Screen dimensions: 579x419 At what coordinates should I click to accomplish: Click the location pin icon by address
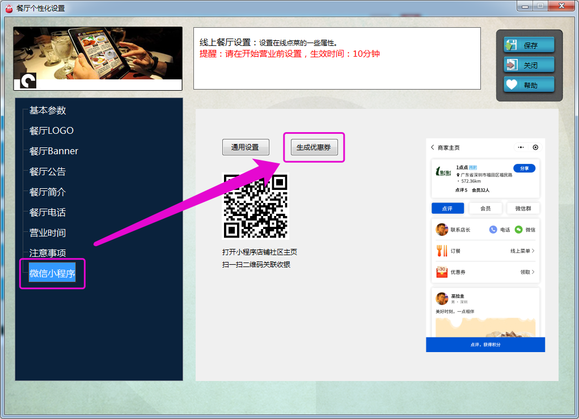[458, 175]
